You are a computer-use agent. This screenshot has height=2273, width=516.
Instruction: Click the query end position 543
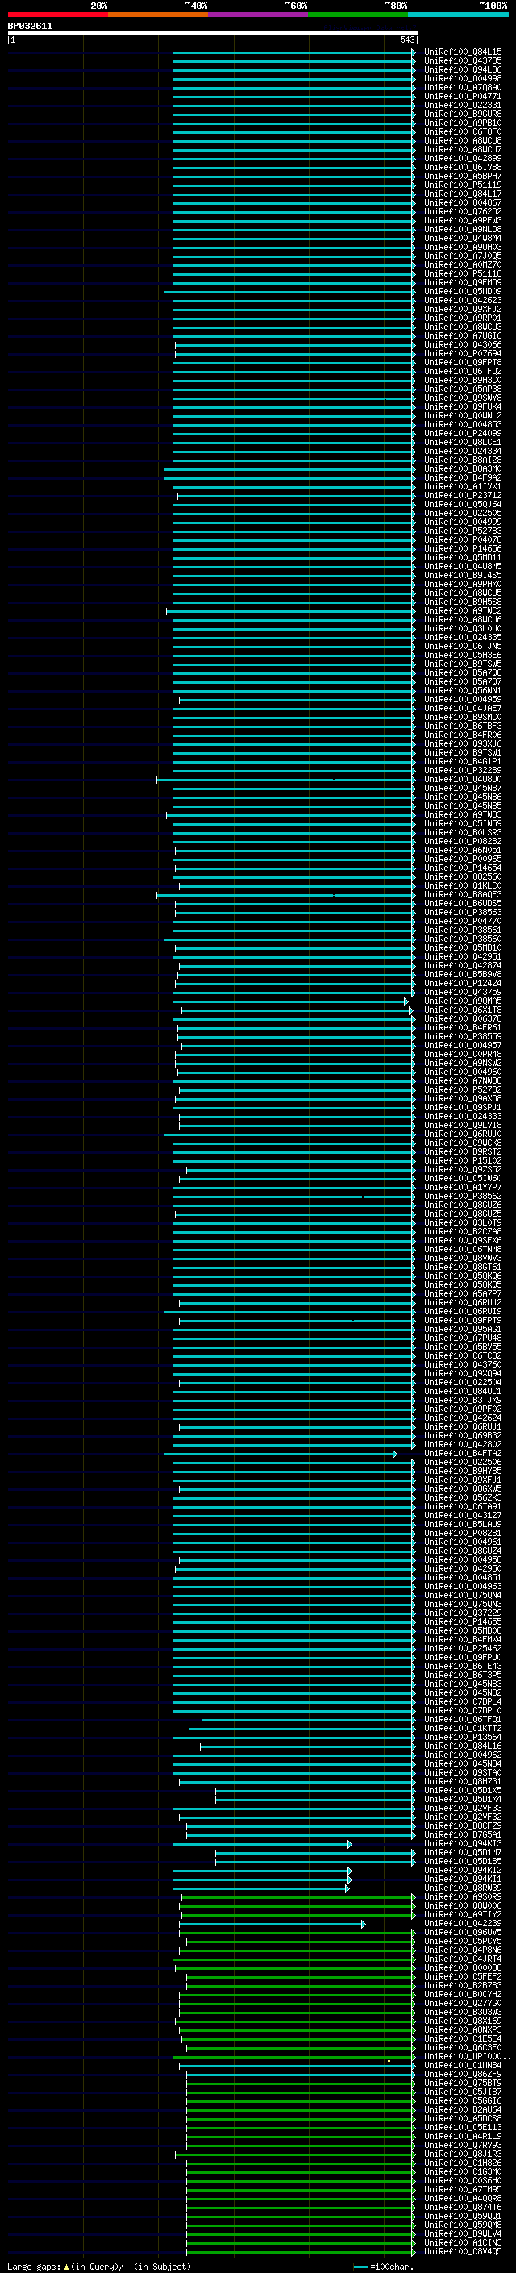point(406,40)
